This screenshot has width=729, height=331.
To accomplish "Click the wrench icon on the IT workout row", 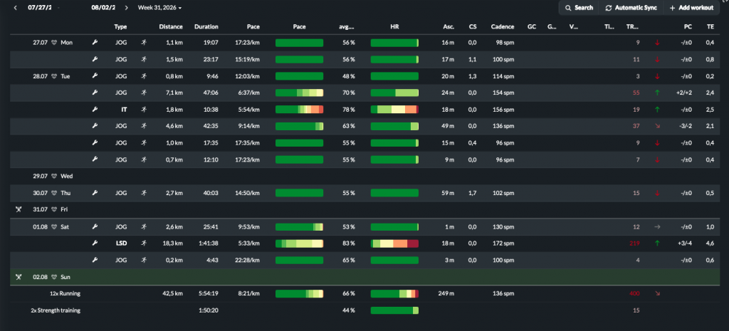I will click(x=95, y=110).
